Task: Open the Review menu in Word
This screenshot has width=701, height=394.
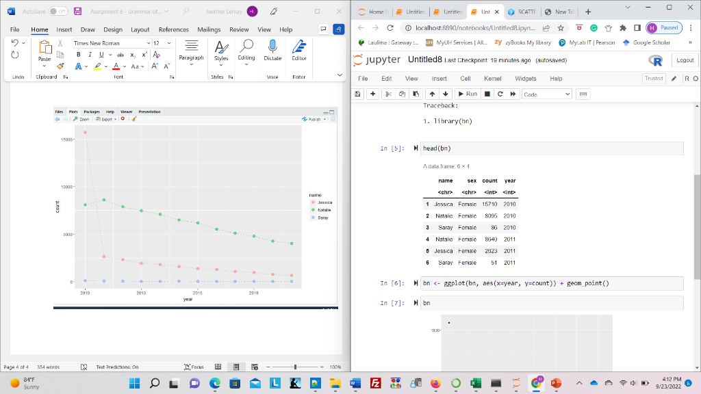Action: click(x=239, y=29)
